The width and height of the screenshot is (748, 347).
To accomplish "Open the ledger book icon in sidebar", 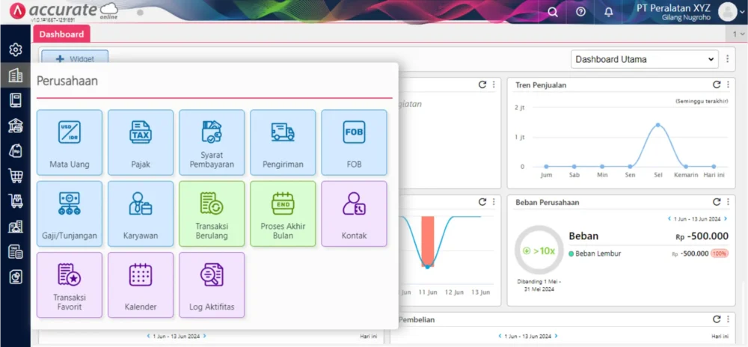I will pyautogui.click(x=15, y=100).
